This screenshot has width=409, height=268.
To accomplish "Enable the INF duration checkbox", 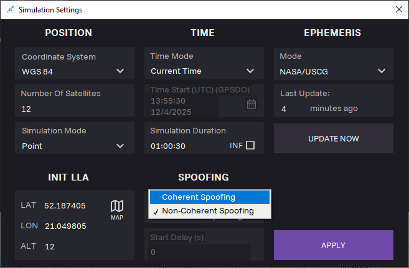I will [250, 145].
